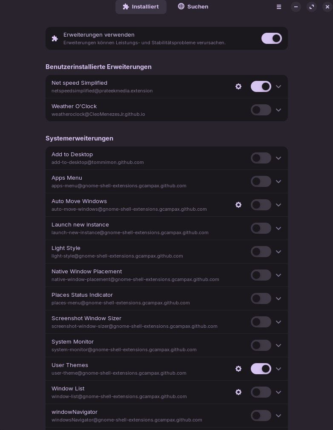Enable the Weather O'Clock extension
333x430 pixels.
[261, 110]
